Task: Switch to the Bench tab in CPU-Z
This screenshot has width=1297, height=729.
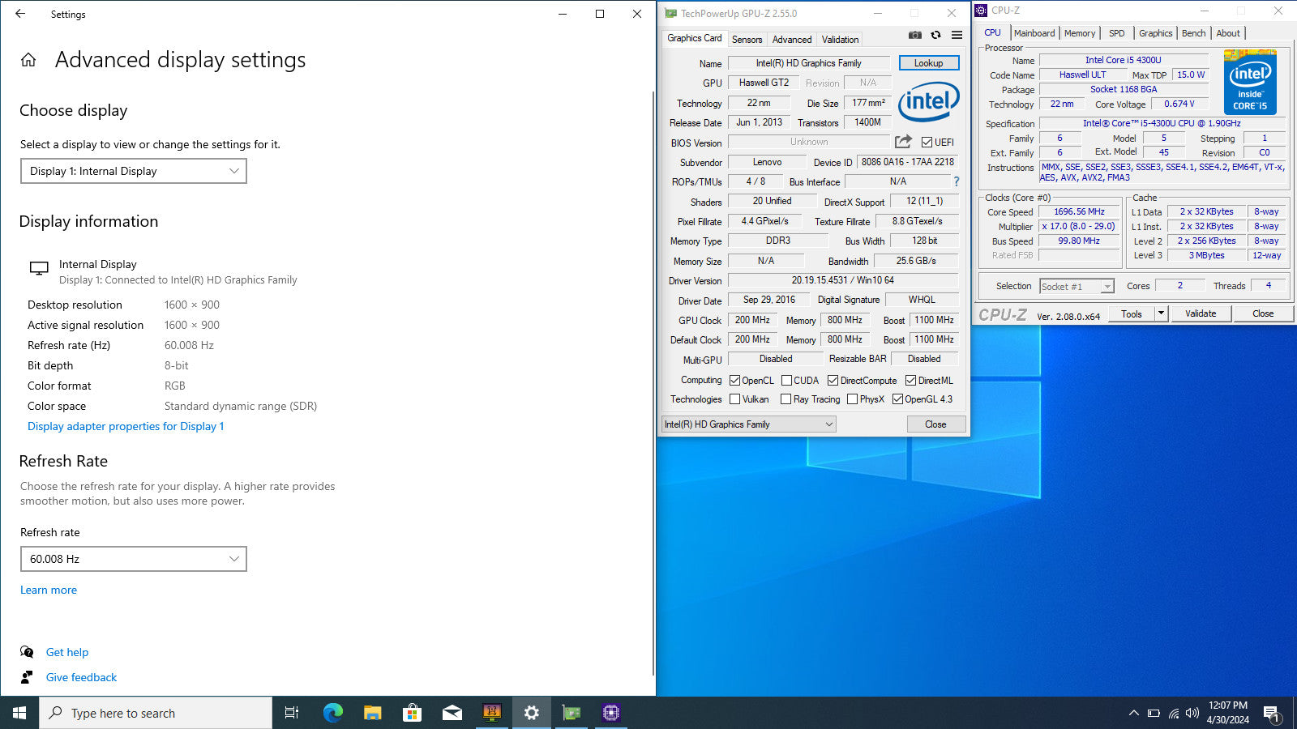Action: click(1193, 33)
